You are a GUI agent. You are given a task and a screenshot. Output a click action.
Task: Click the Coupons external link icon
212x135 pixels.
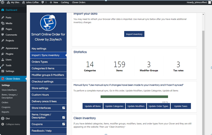click(63, 124)
